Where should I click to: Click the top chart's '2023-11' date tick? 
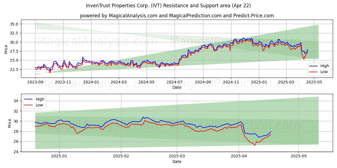(63, 82)
